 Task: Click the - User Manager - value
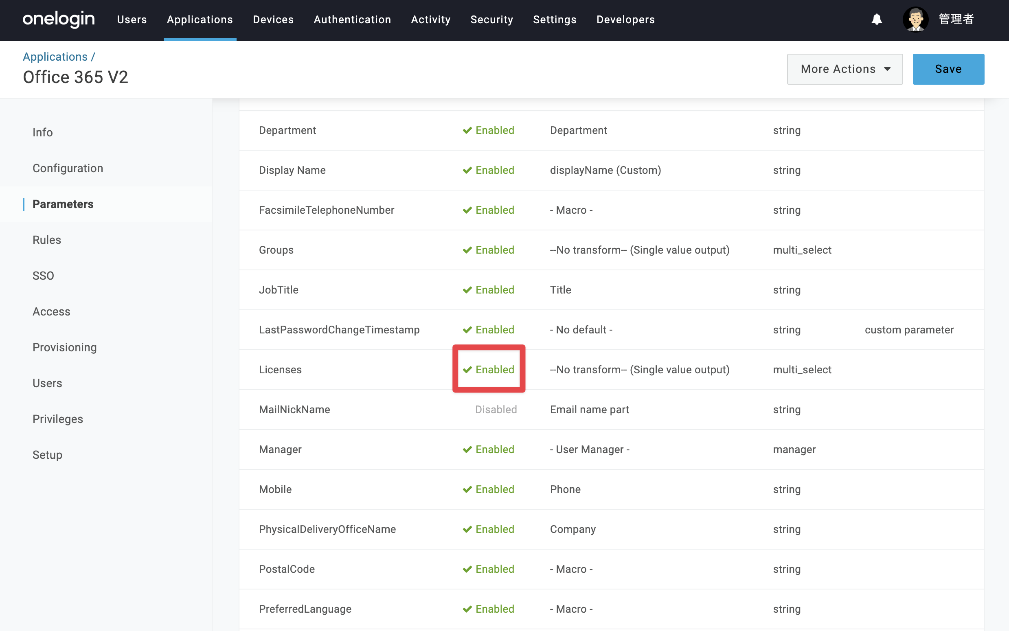590,449
